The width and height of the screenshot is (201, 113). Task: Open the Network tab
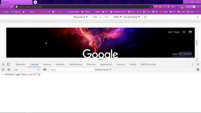click(60, 64)
